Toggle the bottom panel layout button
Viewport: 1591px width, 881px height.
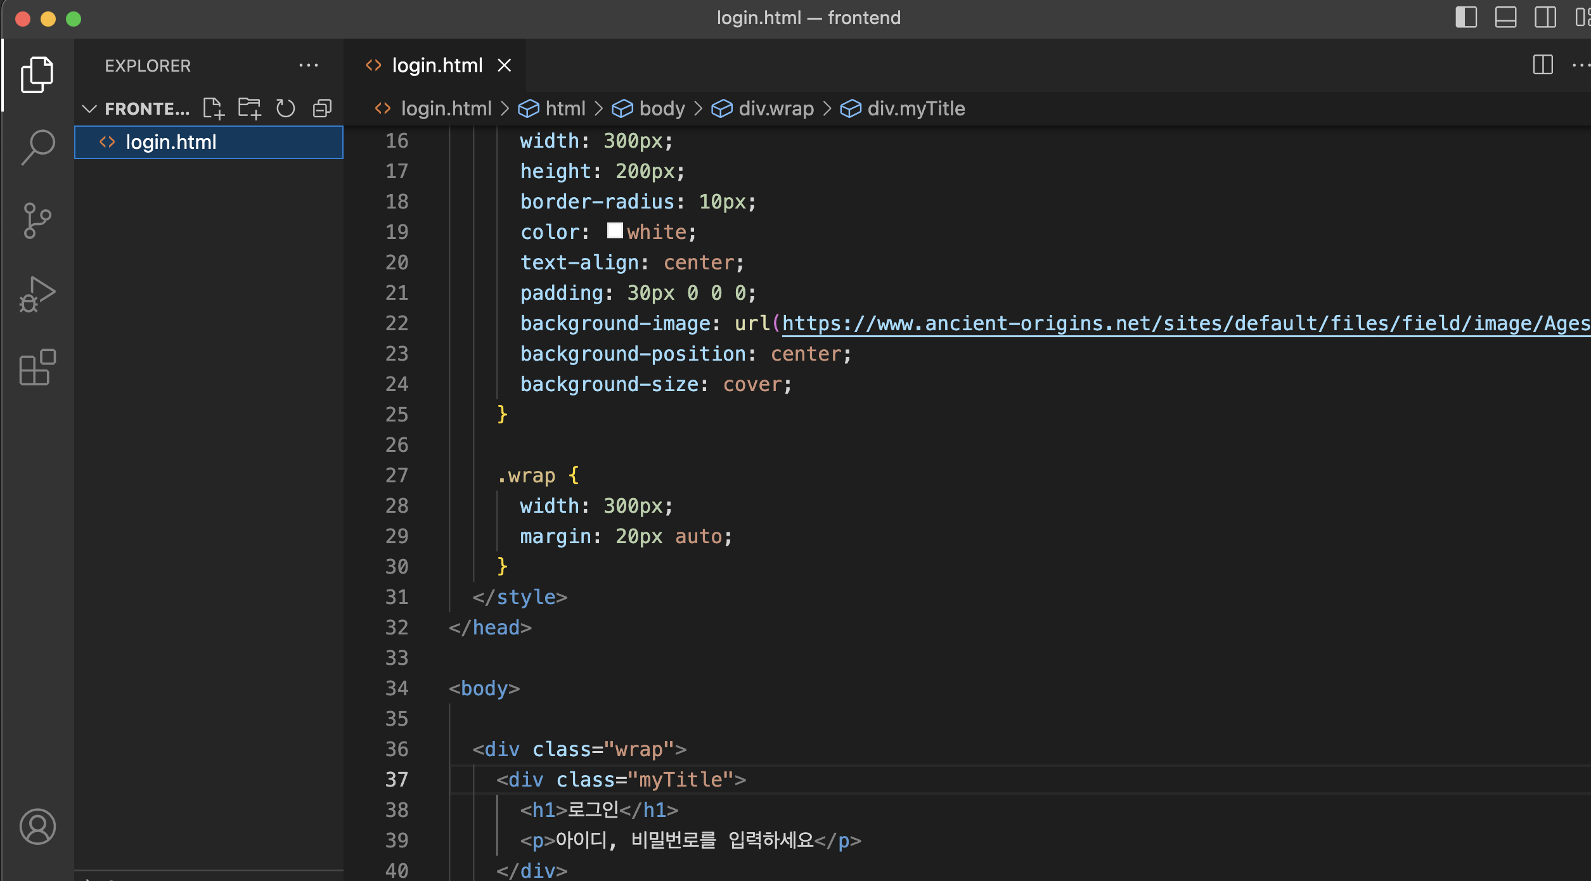[x=1505, y=17]
